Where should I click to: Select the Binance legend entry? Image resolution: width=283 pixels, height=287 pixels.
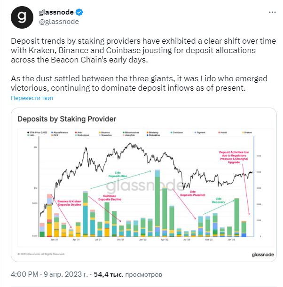104,132
